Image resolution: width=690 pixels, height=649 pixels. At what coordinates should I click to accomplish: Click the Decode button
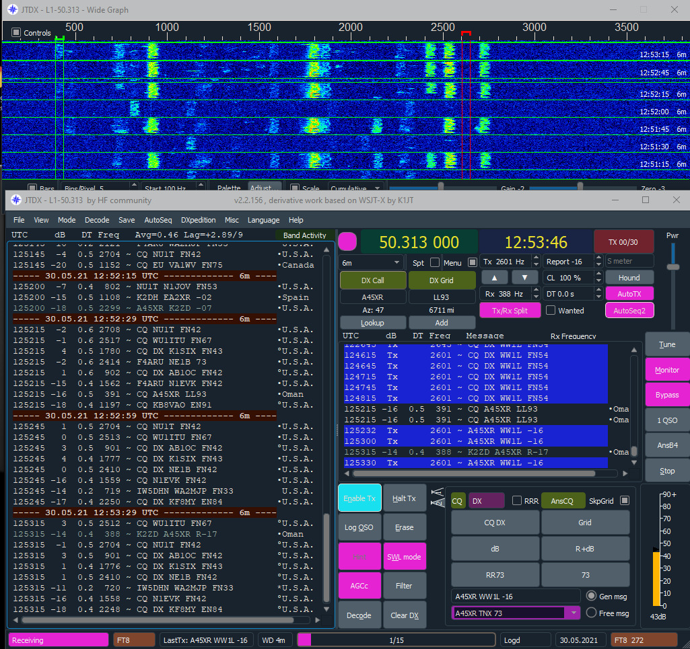(x=359, y=615)
